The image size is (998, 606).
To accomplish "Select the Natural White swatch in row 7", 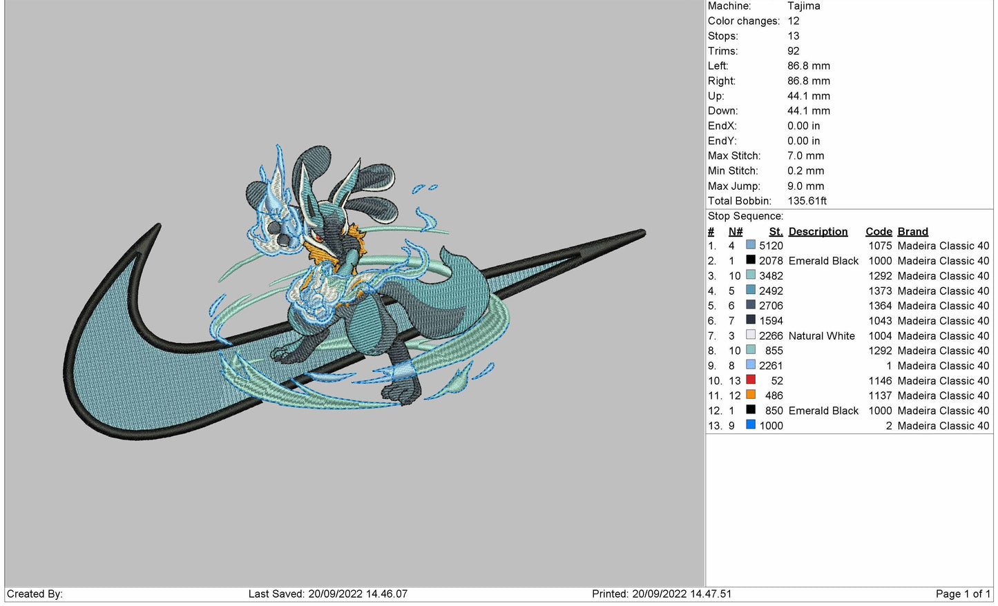I will (751, 335).
